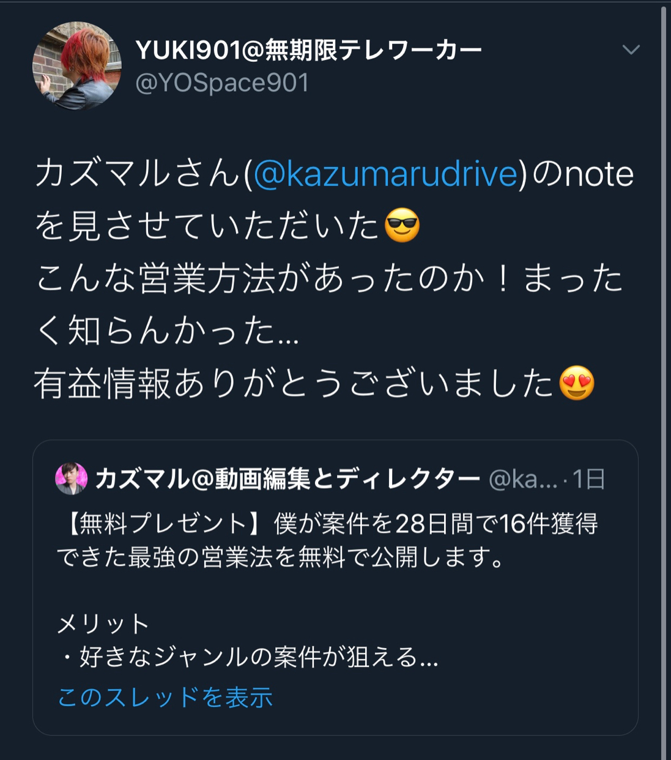Image resolution: width=671 pixels, height=760 pixels.
Task: Open the quoted tweet's 1日 timestamp
Action: 588,479
